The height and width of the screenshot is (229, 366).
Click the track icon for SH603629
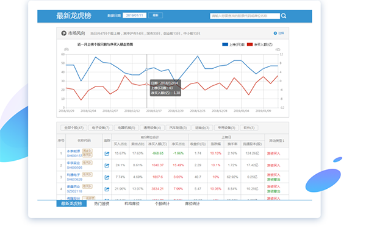[107, 177]
